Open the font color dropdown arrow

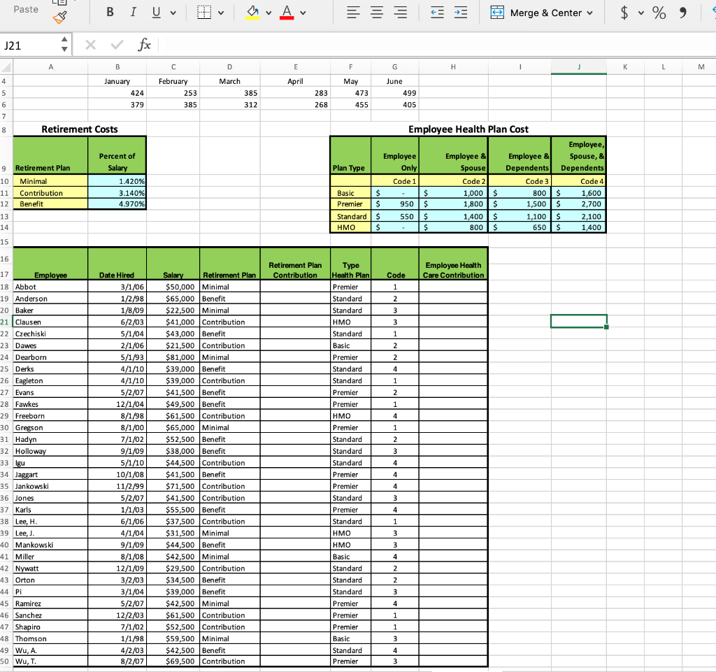303,13
